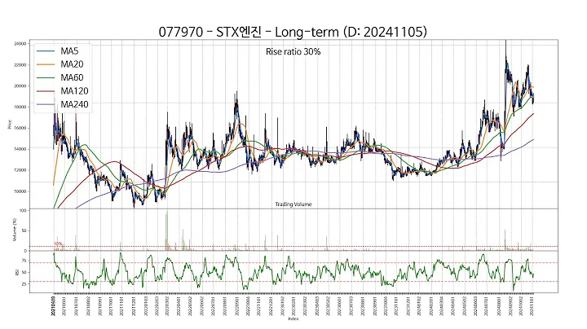Click the 20211101 x-axis date label

(121, 306)
